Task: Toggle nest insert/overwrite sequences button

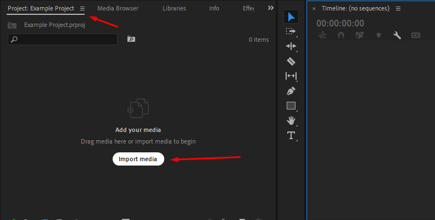Action: click(x=322, y=35)
